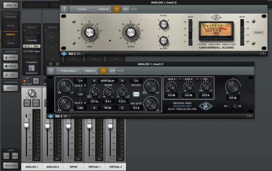Click the 1176 SE plugin power icon

(x=116, y=8)
